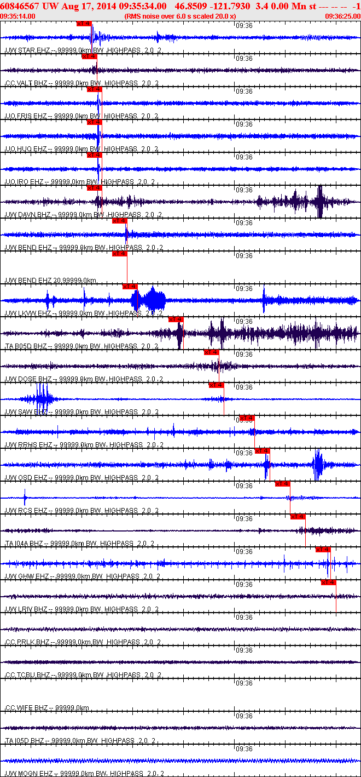The width and height of the screenshot is (361, 777).
Task: Click the pick marker on the UW RRHS trace
Action: (x=247, y=419)
